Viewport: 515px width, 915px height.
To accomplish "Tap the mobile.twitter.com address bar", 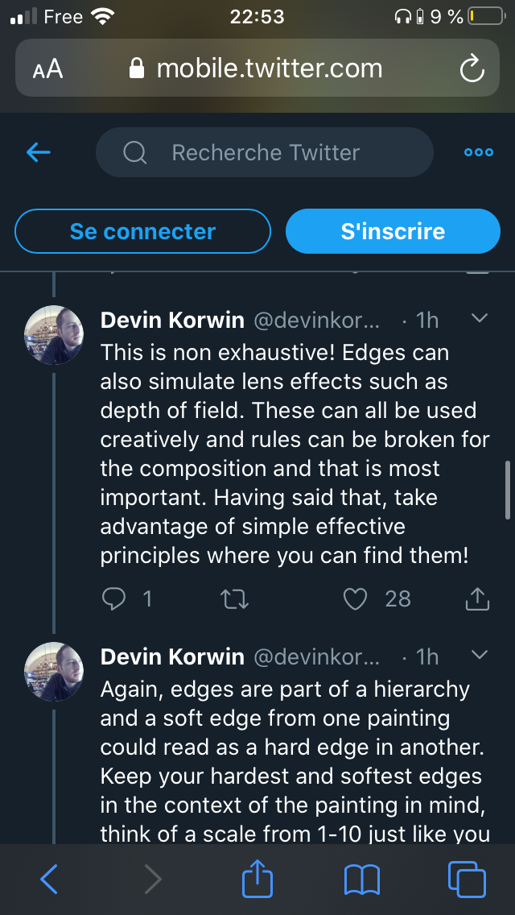I will [257, 68].
